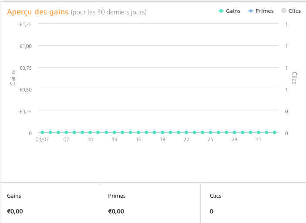Select the data point above 13
The height and width of the screenshot is (223, 306).
(114, 132)
